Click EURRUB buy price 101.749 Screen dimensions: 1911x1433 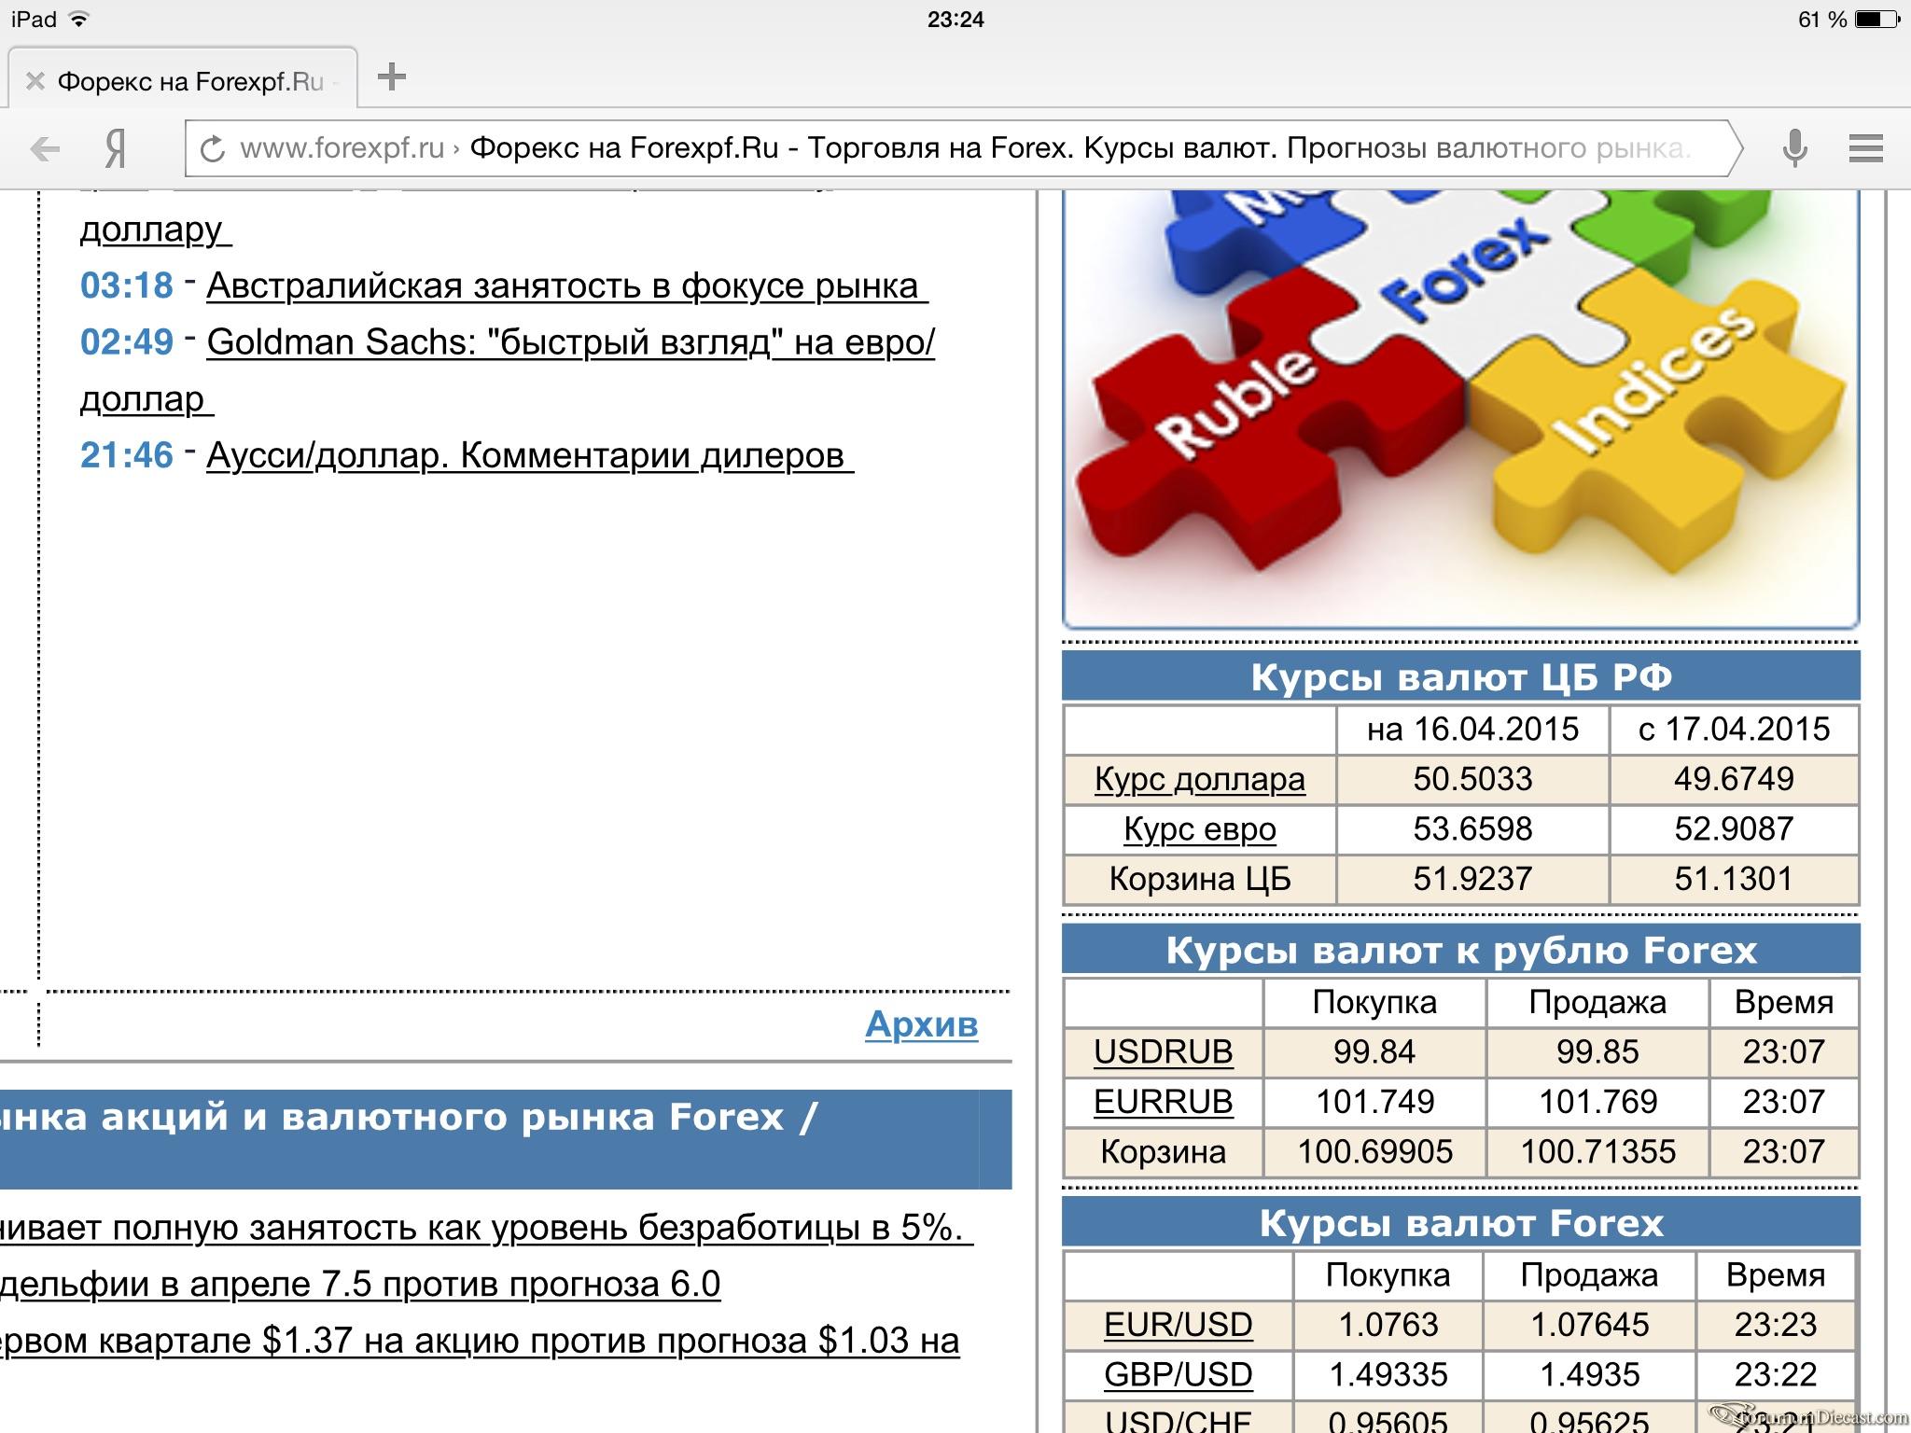1374,1102
